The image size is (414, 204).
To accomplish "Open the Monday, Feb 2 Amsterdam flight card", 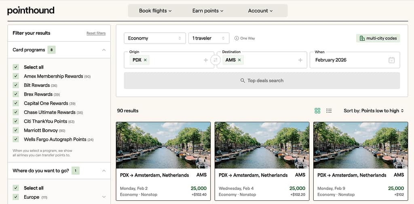I will click(163, 161).
